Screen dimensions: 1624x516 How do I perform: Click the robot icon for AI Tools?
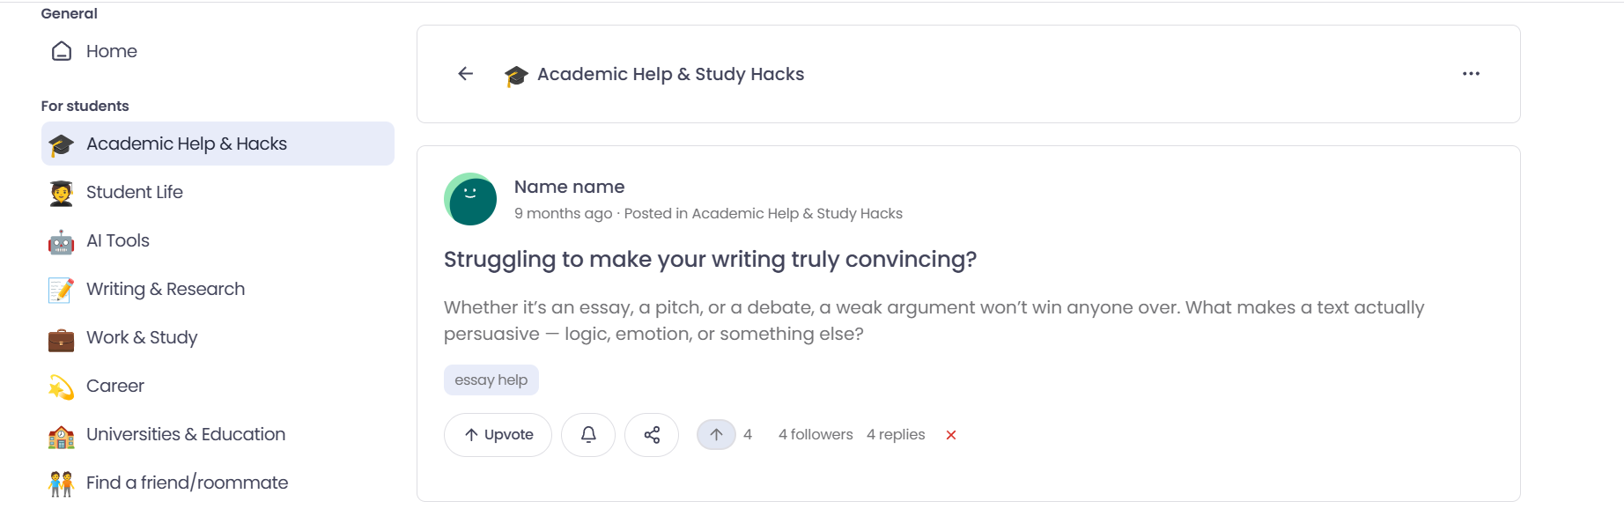59,240
